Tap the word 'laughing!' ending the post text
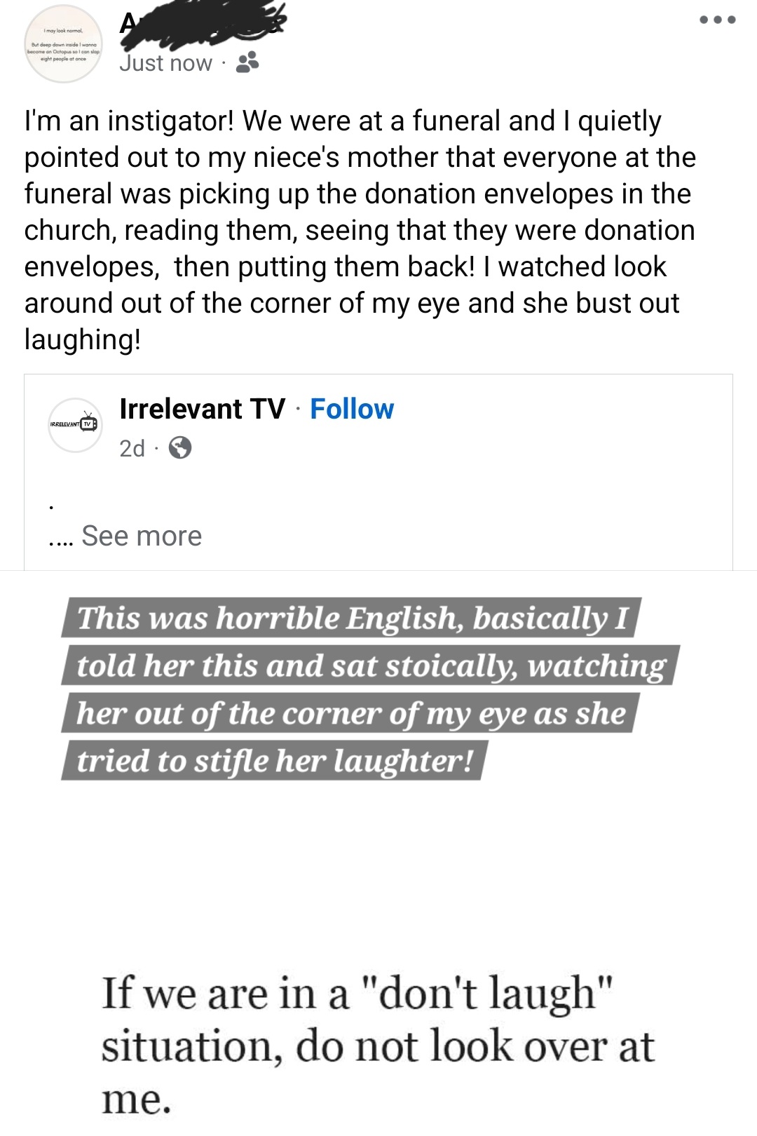The height and width of the screenshot is (1136, 757). pos(83,339)
